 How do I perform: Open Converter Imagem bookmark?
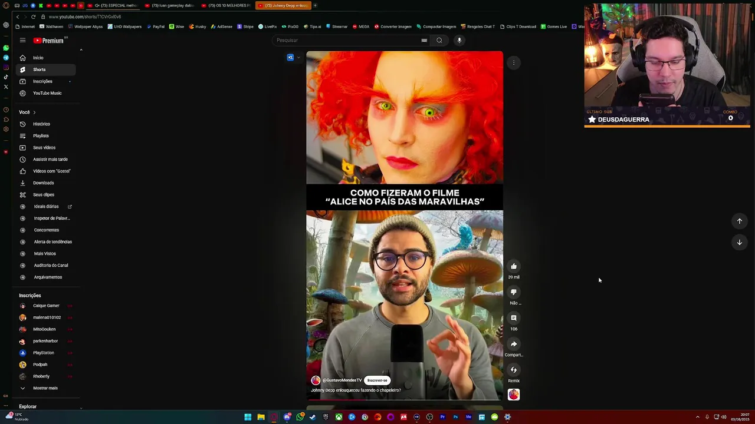[393, 26]
